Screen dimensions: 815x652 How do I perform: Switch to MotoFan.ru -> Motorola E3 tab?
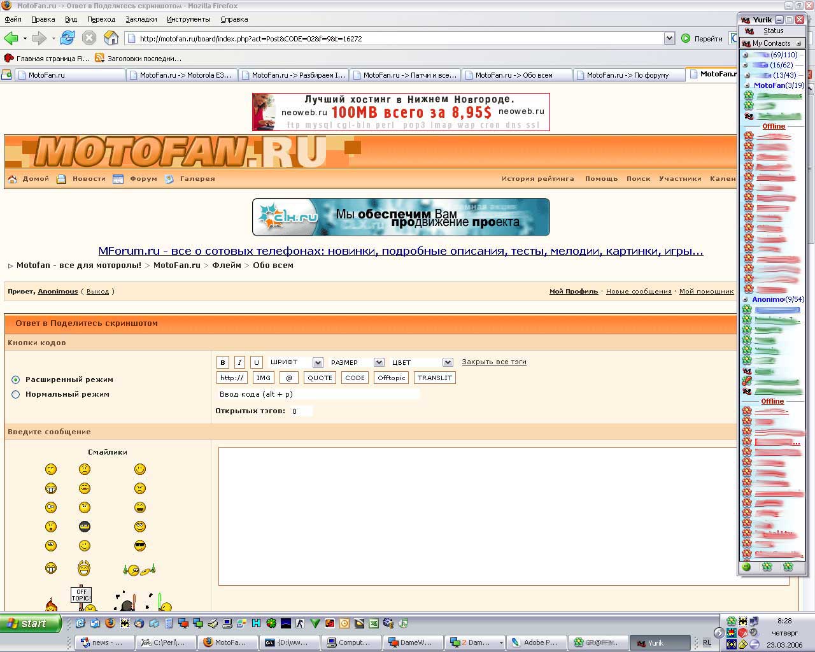click(x=181, y=75)
